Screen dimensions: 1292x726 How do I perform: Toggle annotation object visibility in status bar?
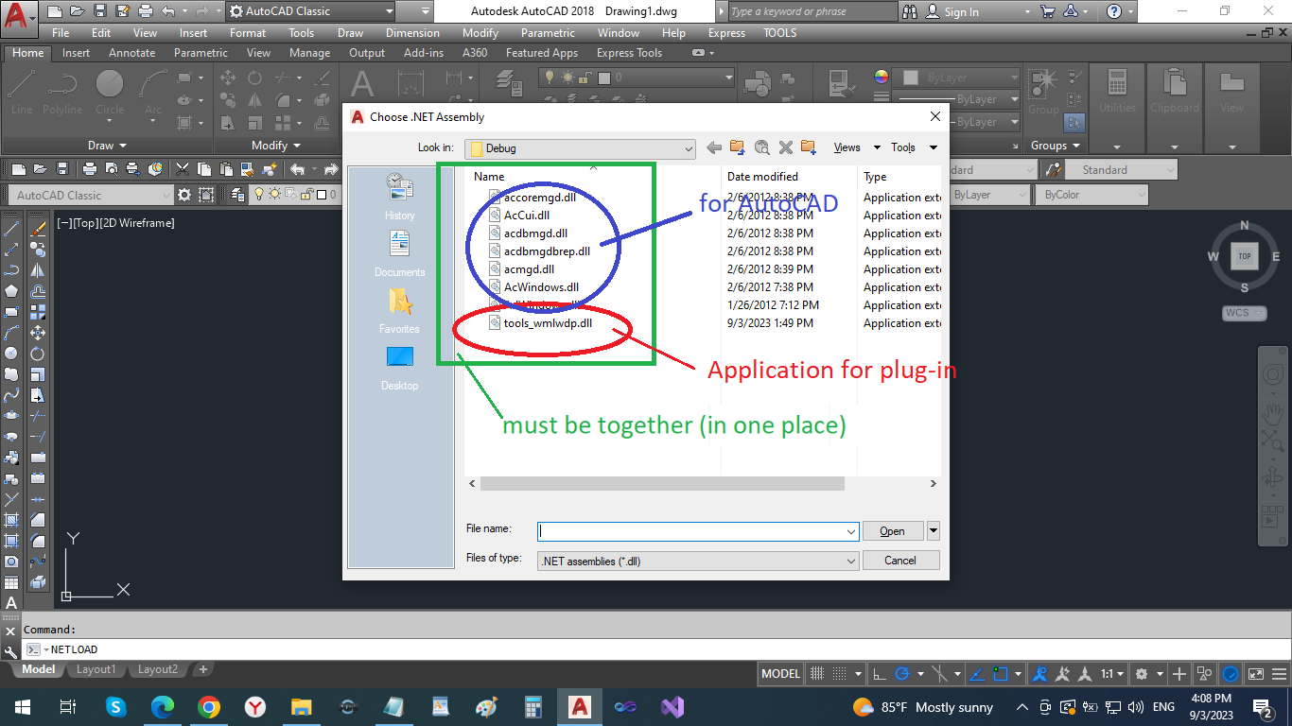[x=1040, y=674]
